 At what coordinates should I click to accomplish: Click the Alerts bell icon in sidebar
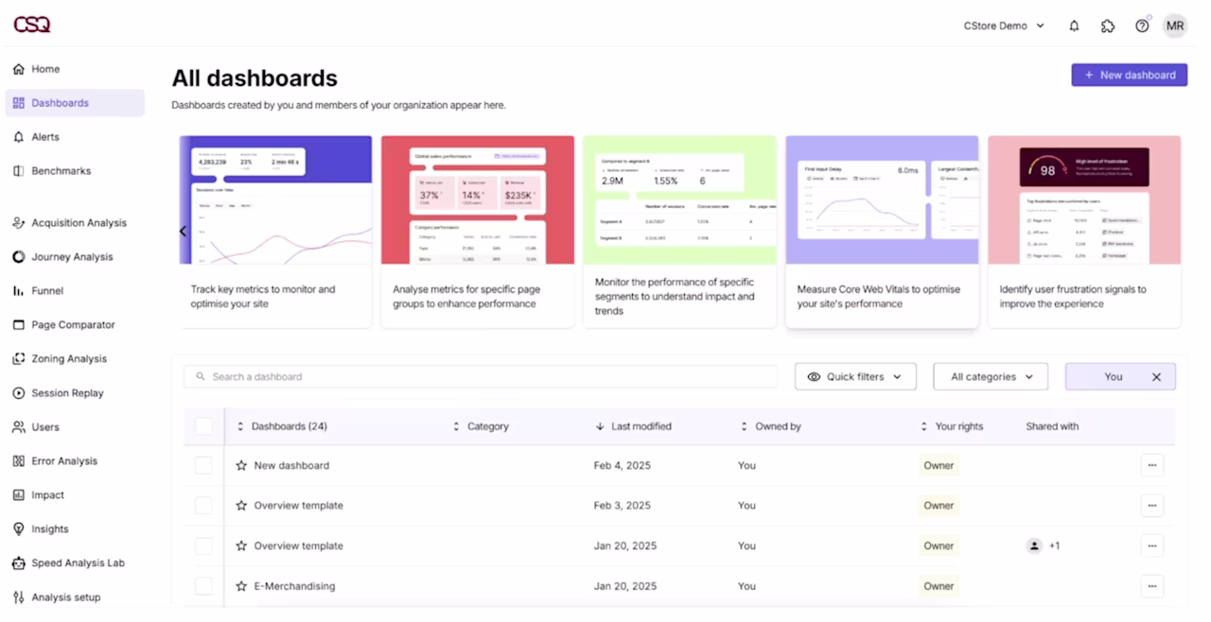pyautogui.click(x=19, y=137)
